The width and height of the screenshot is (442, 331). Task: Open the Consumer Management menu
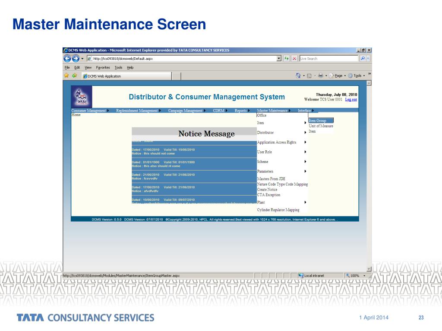click(90, 111)
